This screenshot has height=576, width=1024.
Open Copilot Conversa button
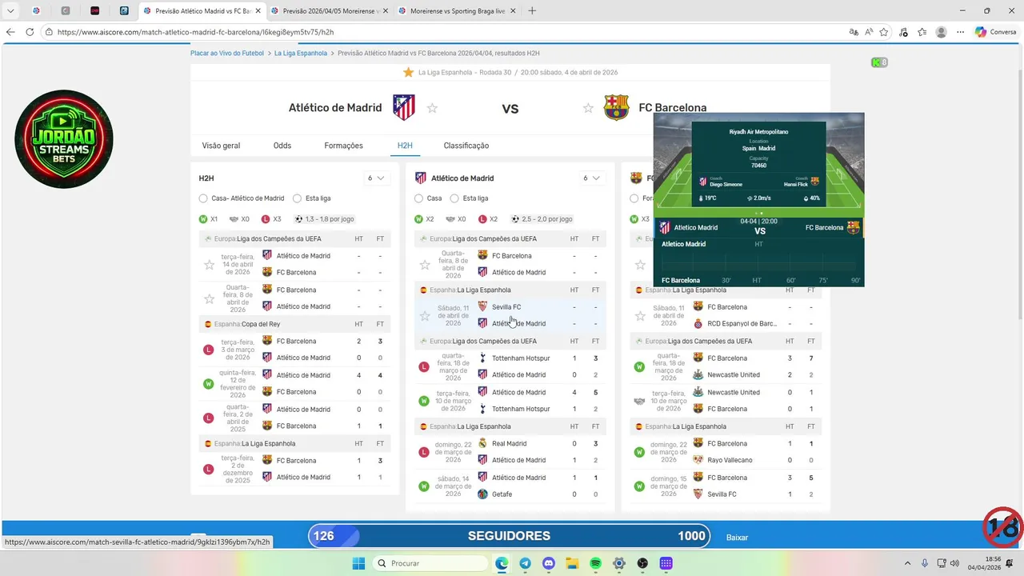(x=995, y=32)
